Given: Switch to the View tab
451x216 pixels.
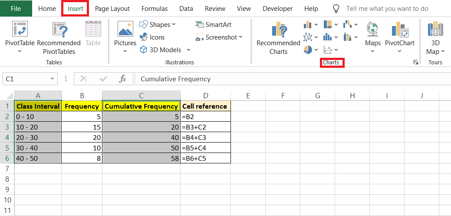Looking at the screenshot, I should [244, 9].
